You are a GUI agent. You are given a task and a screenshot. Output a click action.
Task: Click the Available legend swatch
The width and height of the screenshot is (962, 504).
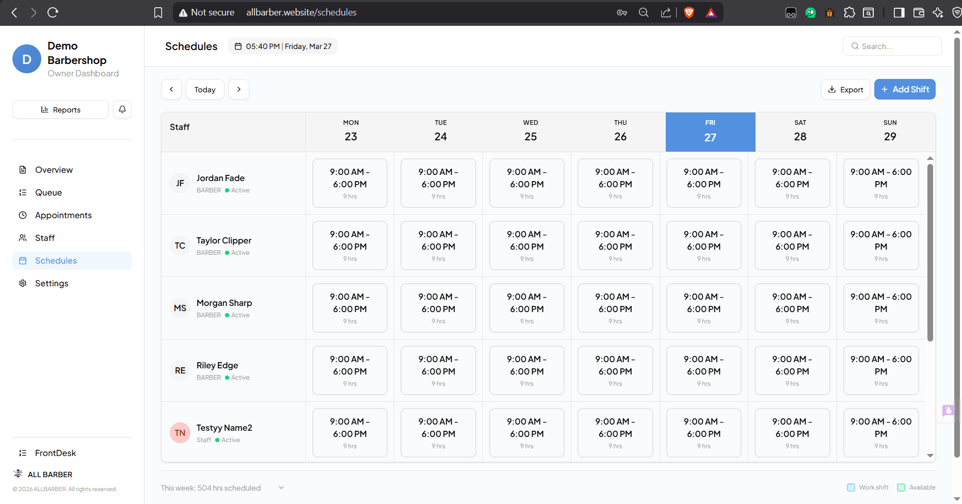point(901,487)
